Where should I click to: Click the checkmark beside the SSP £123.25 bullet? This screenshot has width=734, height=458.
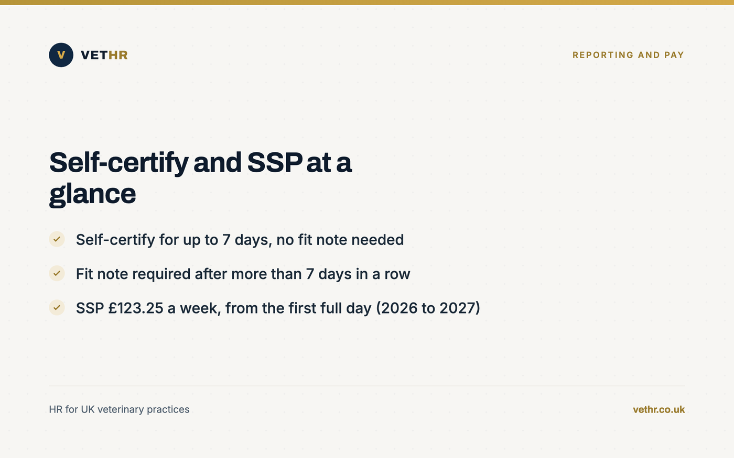[x=57, y=307]
